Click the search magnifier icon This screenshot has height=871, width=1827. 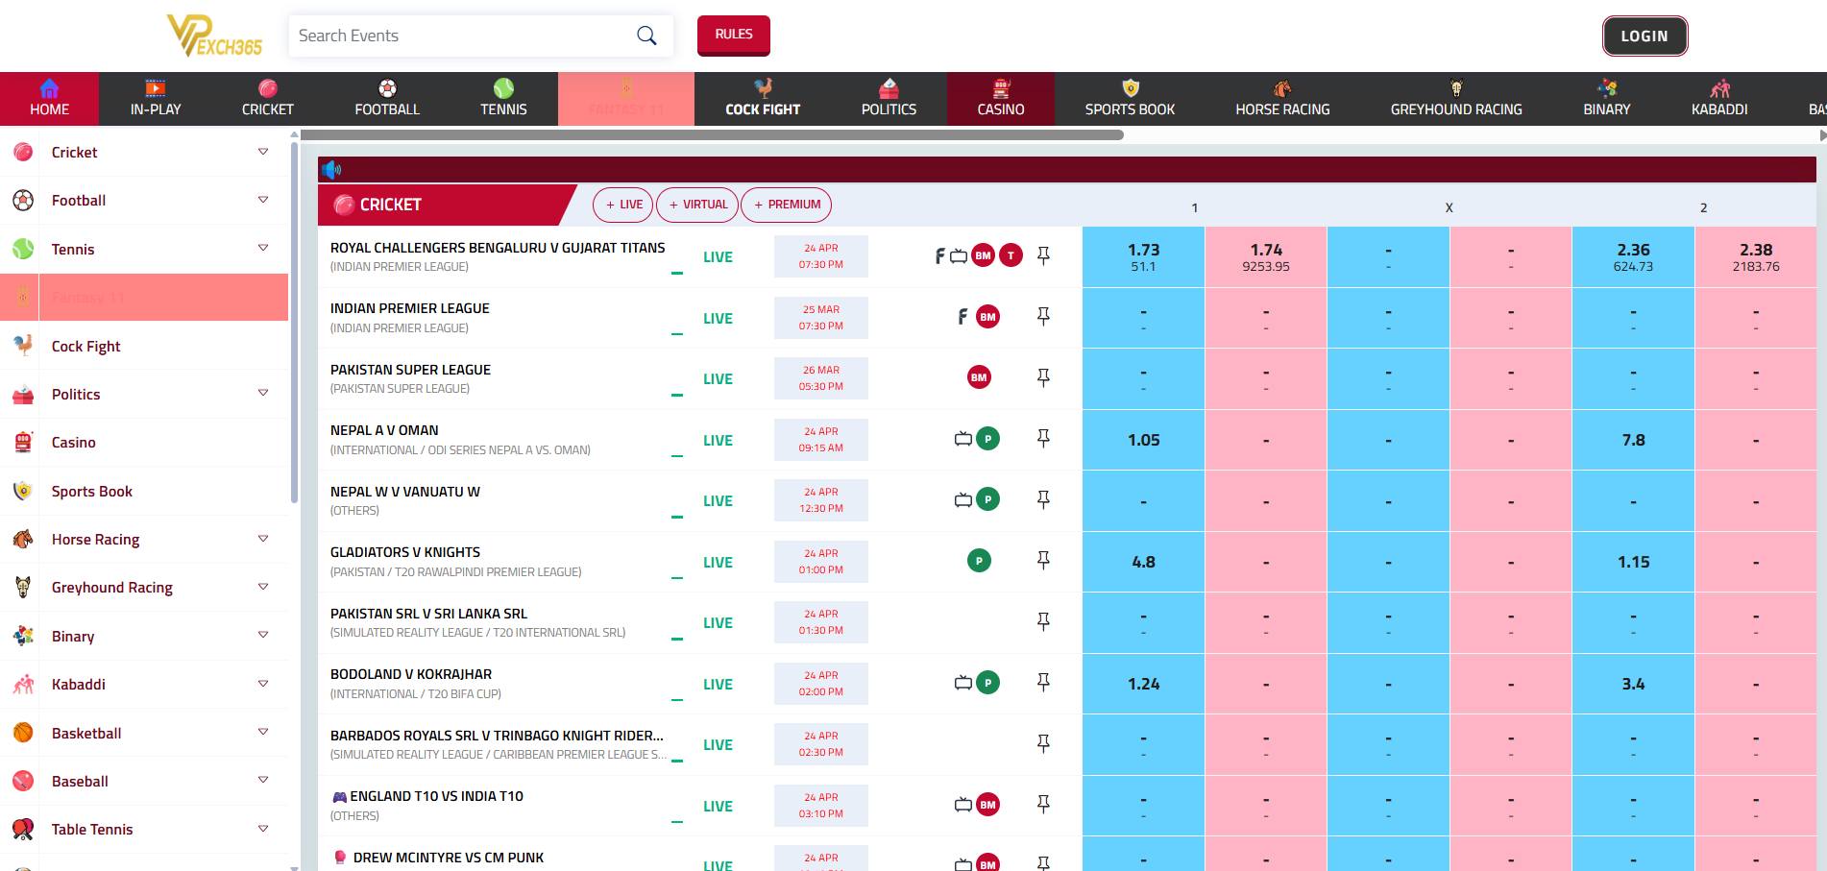(646, 36)
